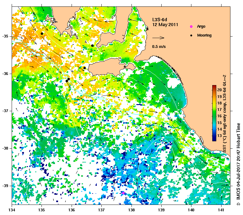This screenshot has height=215, width=243.
Task: Click the 0.5 m/s scale arrow
Action: (x=158, y=38)
